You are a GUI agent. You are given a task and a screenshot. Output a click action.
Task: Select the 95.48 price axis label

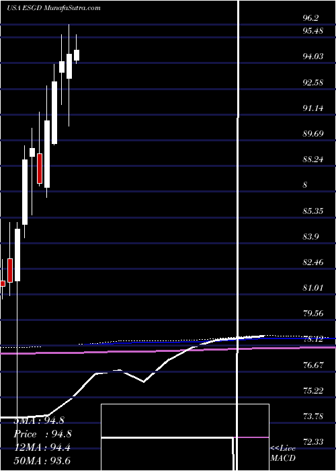[313, 30]
